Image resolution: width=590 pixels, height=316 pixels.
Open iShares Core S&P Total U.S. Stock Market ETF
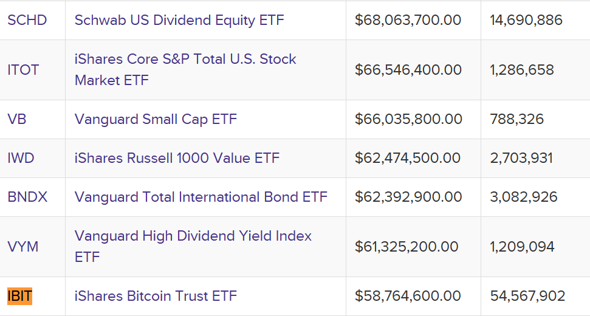pos(185,60)
